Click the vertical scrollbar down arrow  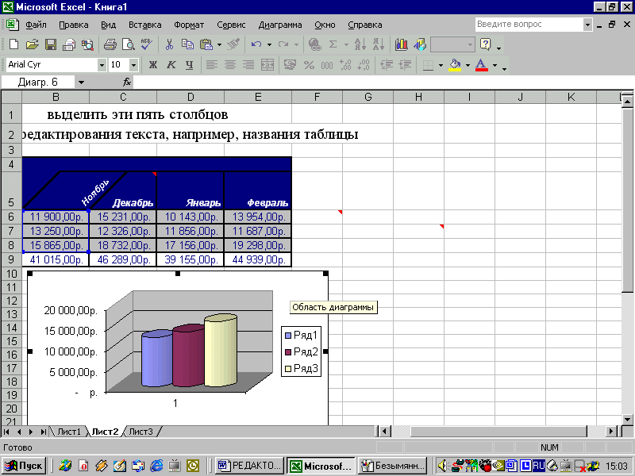[x=627, y=420]
